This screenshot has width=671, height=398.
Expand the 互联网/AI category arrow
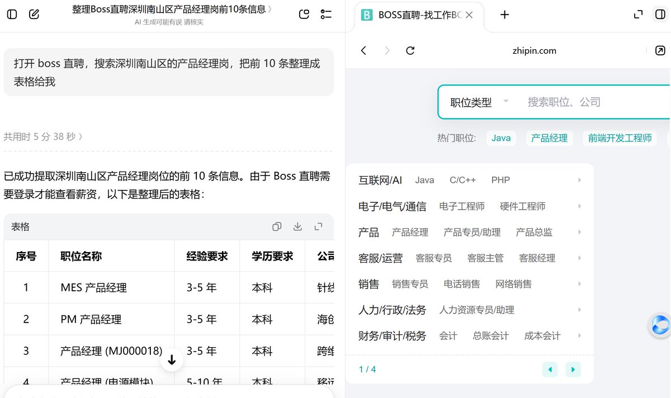(579, 180)
